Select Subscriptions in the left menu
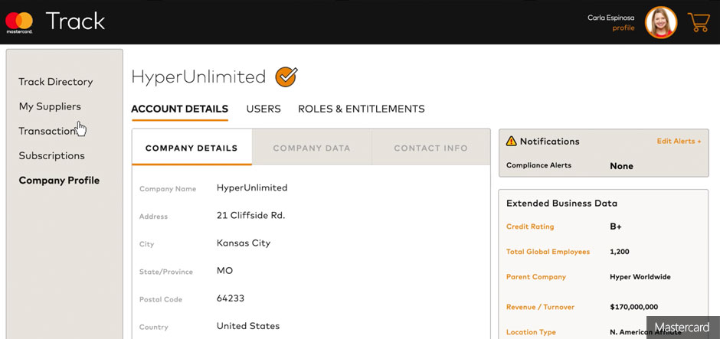 click(51, 155)
